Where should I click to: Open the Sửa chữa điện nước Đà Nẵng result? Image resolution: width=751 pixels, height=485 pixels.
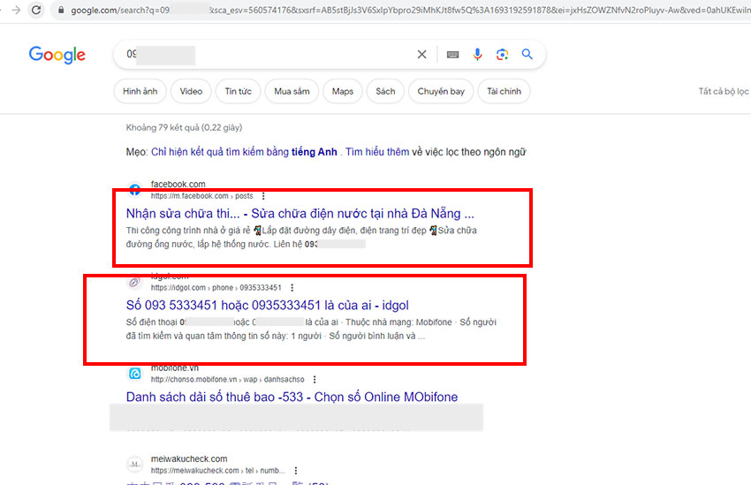(300, 214)
